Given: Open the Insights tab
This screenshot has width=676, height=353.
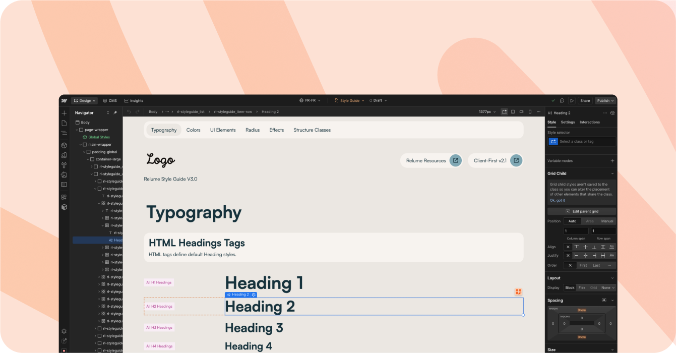Looking at the screenshot, I should click(x=134, y=100).
